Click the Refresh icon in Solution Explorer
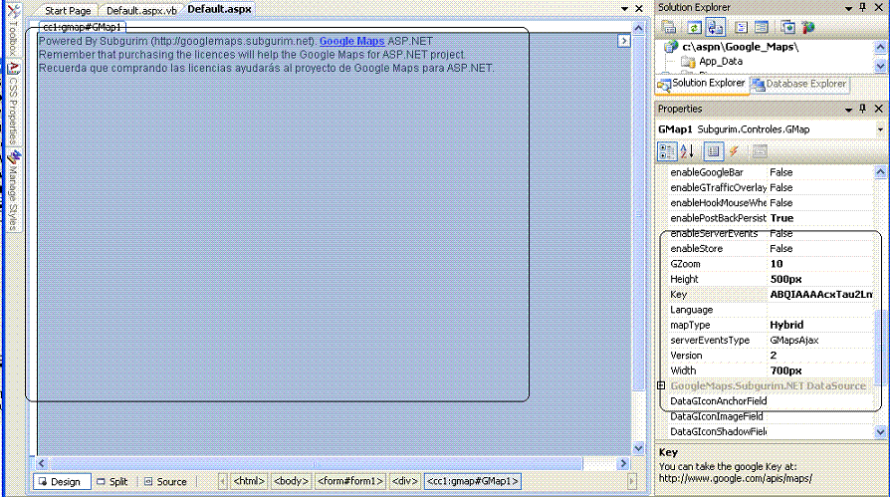The height and width of the screenshot is (497, 890). point(694,27)
